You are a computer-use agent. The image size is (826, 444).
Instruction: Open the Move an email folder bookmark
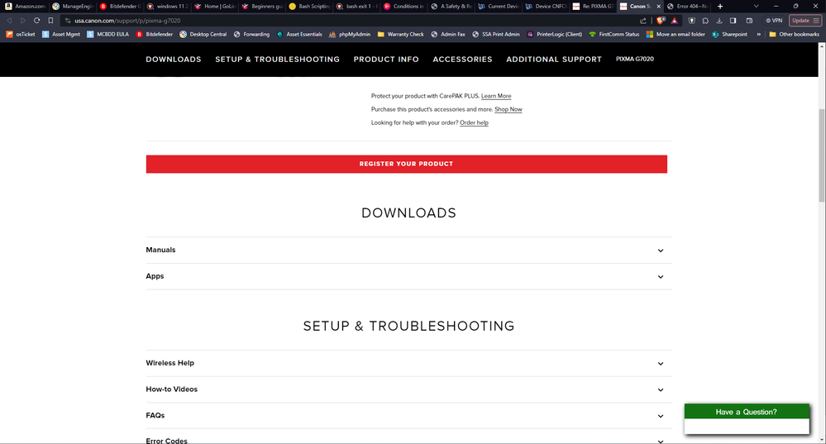676,34
